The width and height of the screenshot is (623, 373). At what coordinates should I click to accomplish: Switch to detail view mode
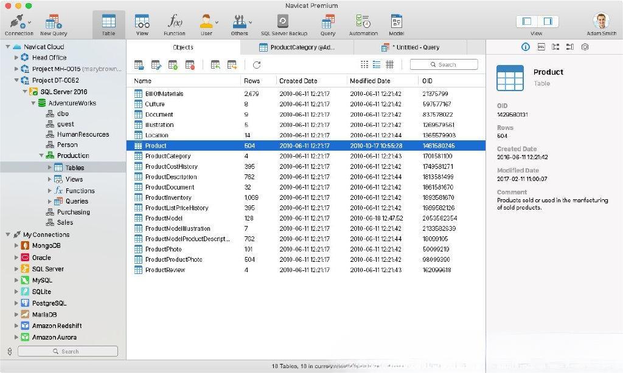[390, 64]
